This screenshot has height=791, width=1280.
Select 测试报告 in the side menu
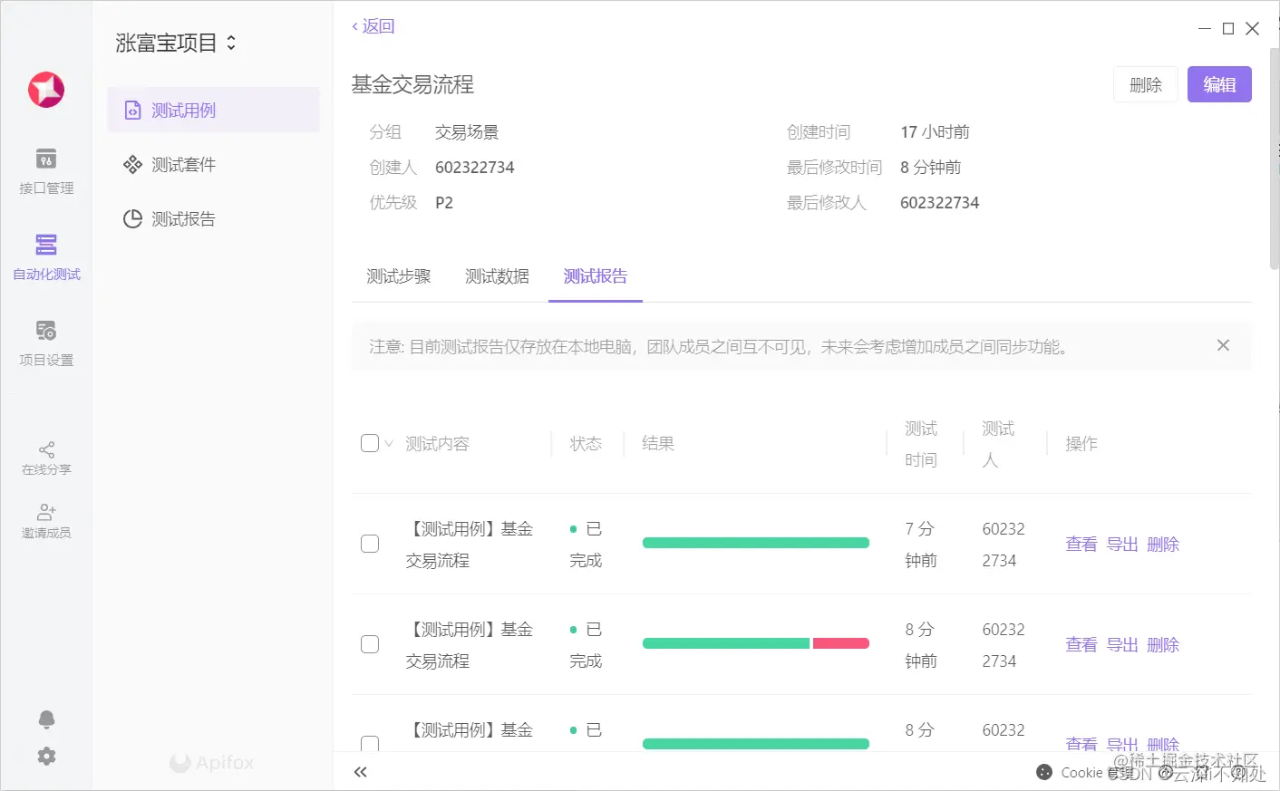pyautogui.click(x=213, y=218)
